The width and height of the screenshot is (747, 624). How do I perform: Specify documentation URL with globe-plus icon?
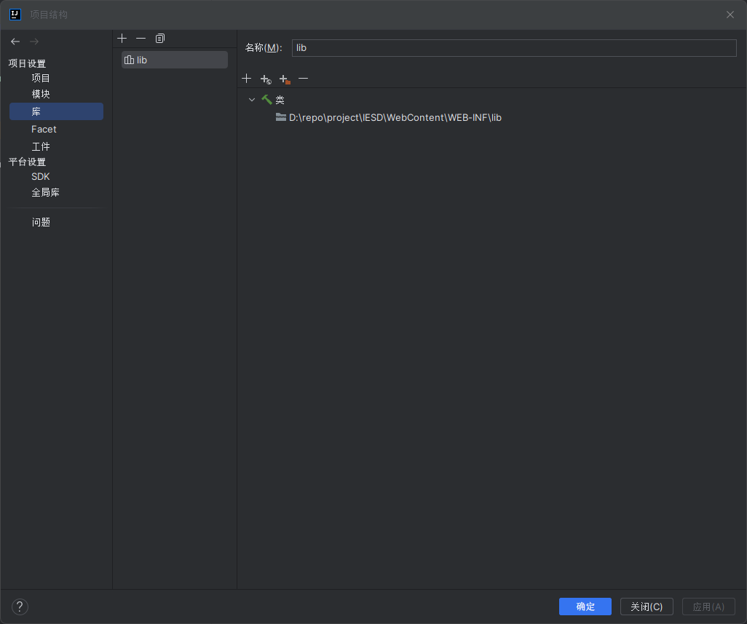click(x=265, y=79)
